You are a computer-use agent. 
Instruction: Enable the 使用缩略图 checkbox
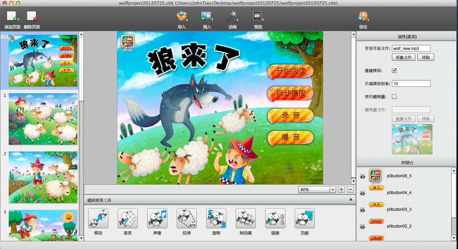tap(394, 97)
